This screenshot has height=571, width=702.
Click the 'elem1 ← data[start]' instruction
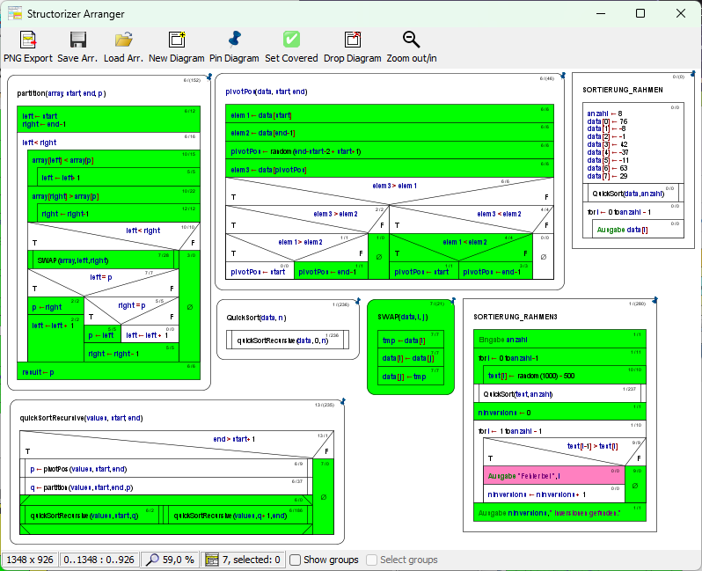[390, 114]
